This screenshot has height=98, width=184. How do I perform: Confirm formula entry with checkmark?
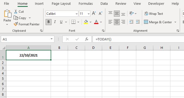(77, 39)
